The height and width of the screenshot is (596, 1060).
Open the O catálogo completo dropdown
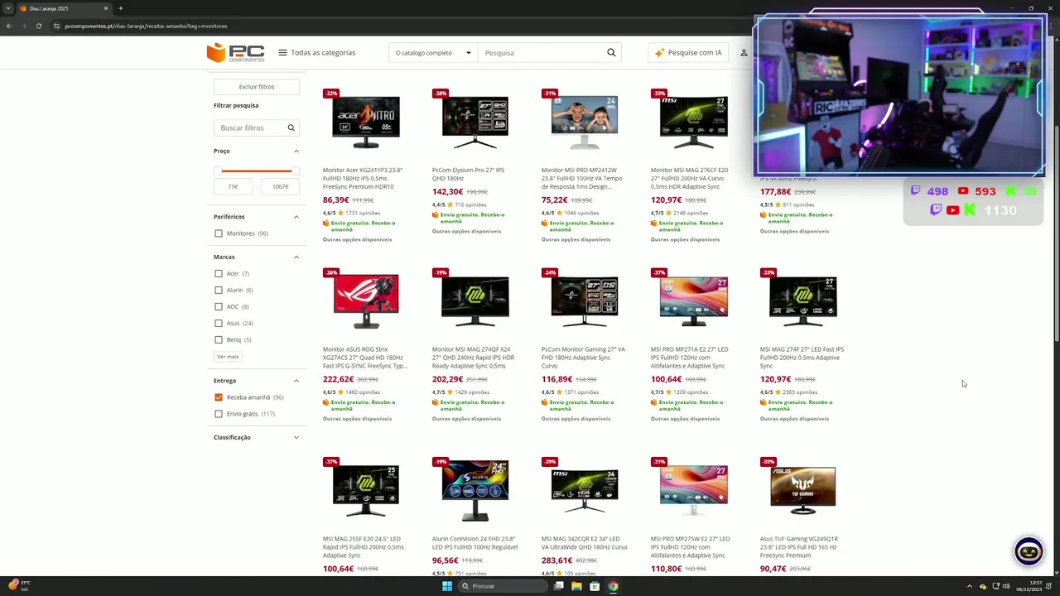(x=433, y=53)
